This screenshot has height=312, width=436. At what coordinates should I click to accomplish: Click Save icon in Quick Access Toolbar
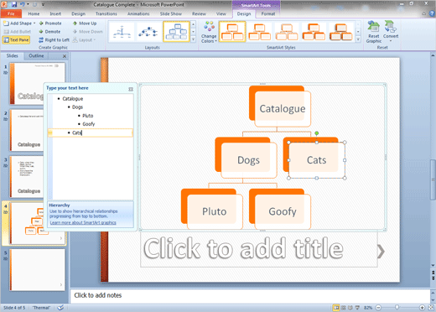[x=14, y=4]
